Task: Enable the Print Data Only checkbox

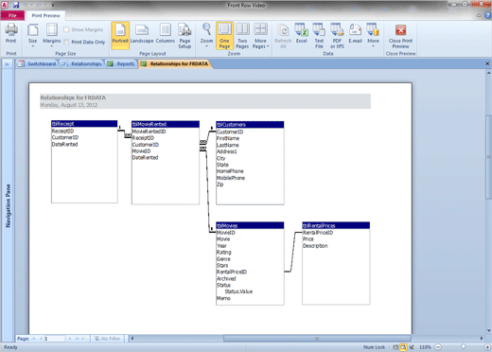Action: click(66, 42)
